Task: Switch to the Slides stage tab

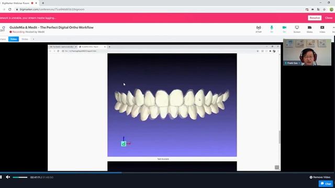Action: [x=25, y=39]
